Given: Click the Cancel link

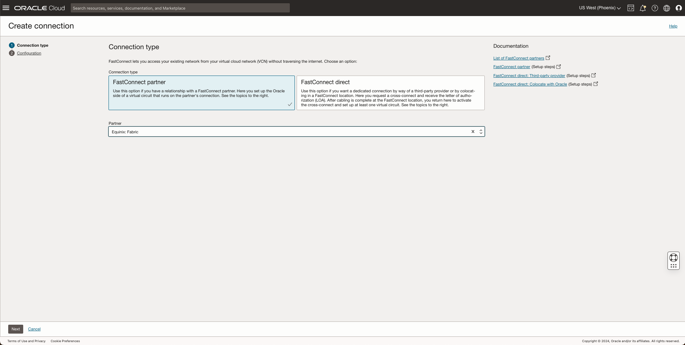Looking at the screenshot, I should click(x=34, y=329).
